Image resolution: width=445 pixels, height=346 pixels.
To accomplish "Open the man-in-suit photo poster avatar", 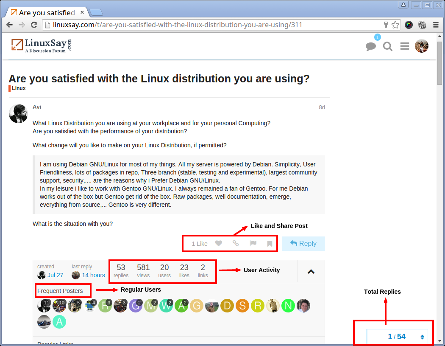I will 303,306.
